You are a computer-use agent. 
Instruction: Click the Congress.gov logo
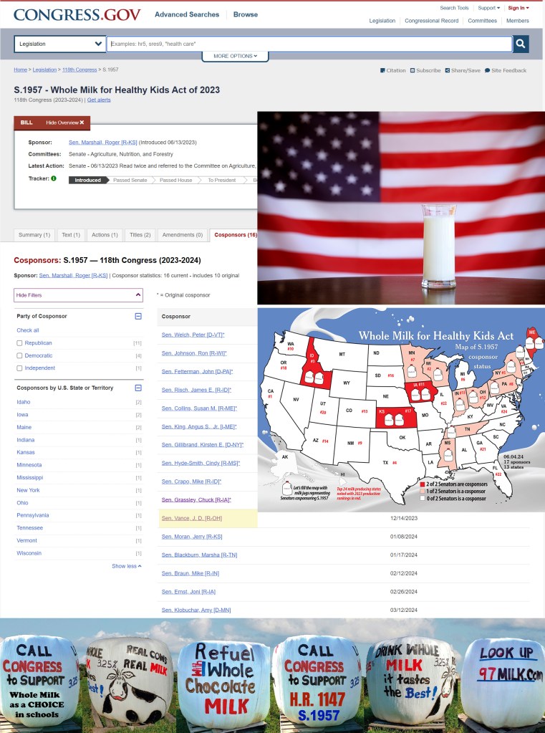[77, 14]
